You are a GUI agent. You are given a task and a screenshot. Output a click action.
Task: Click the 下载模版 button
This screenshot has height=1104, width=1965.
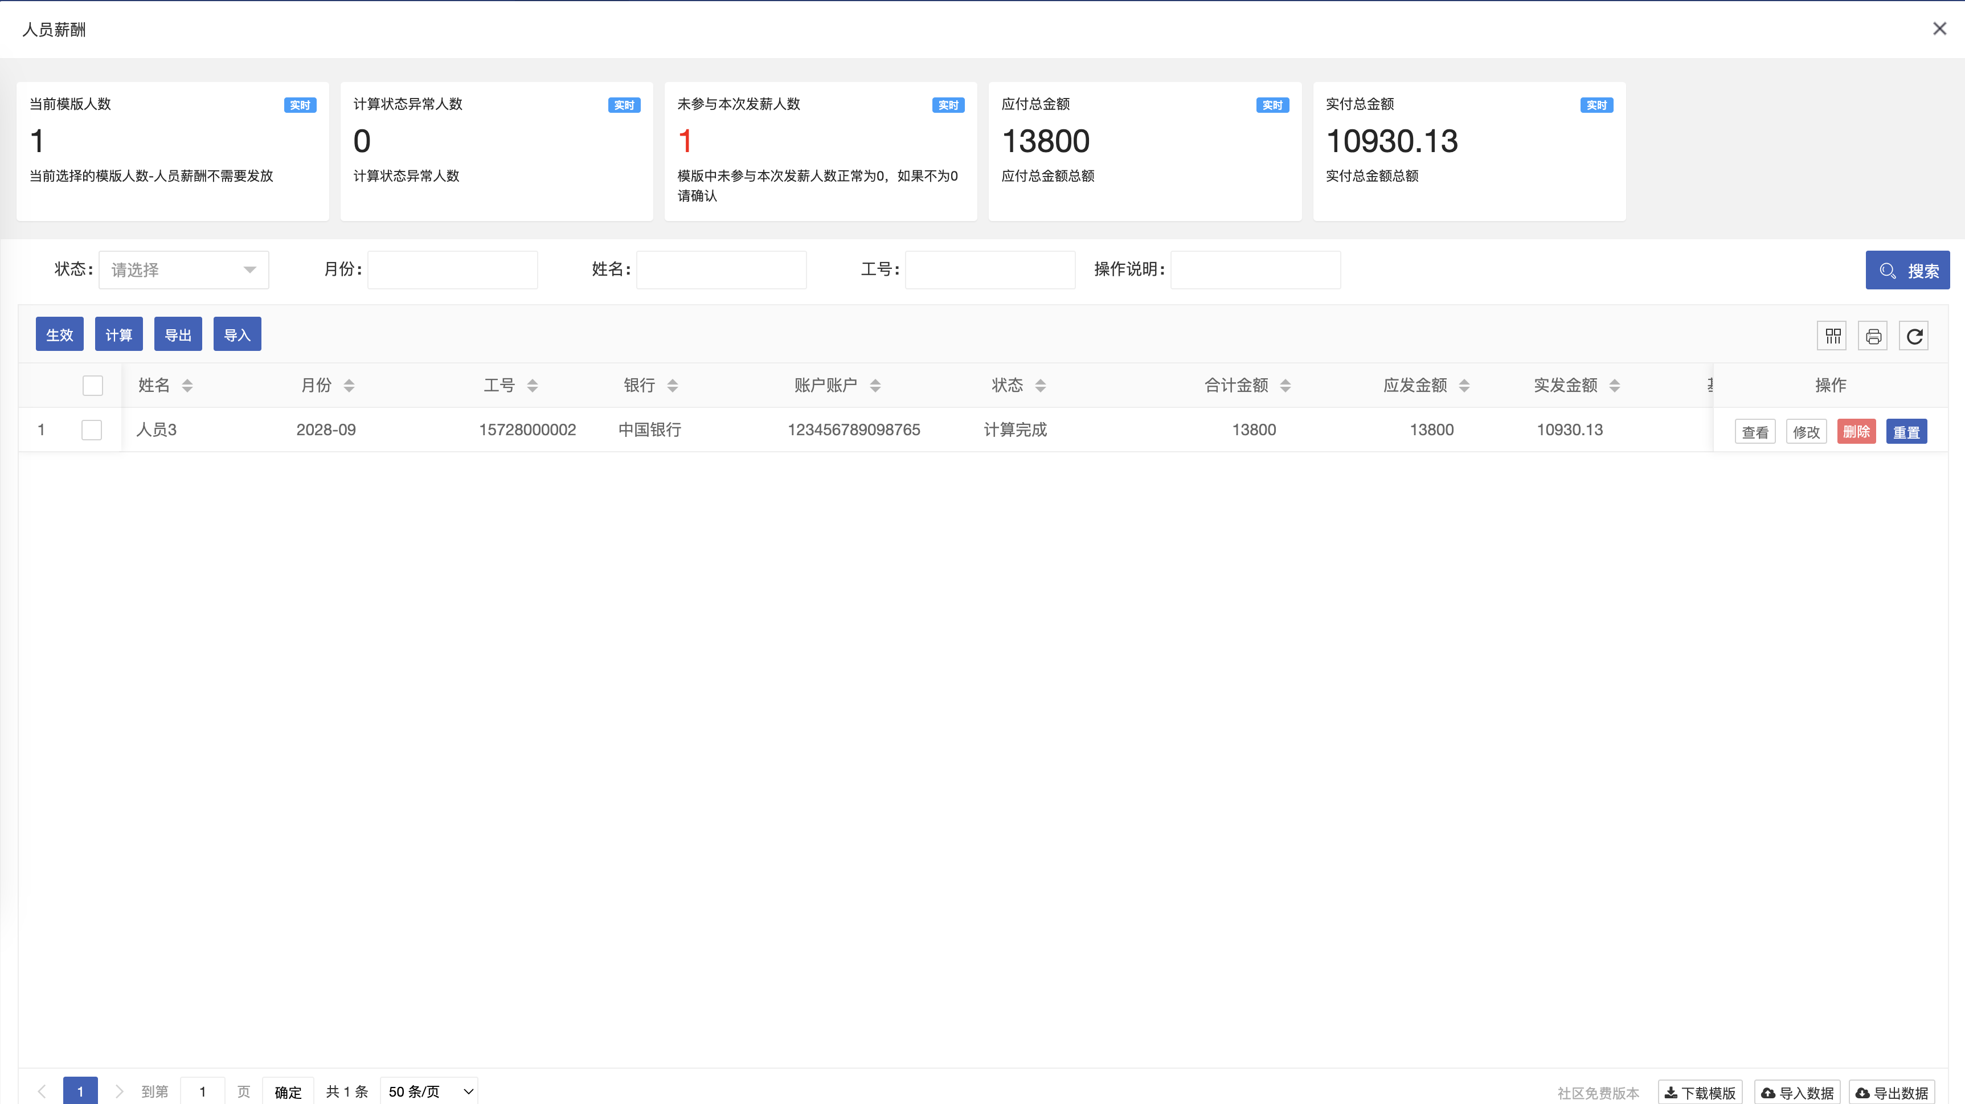[x=1700, y=1093]
